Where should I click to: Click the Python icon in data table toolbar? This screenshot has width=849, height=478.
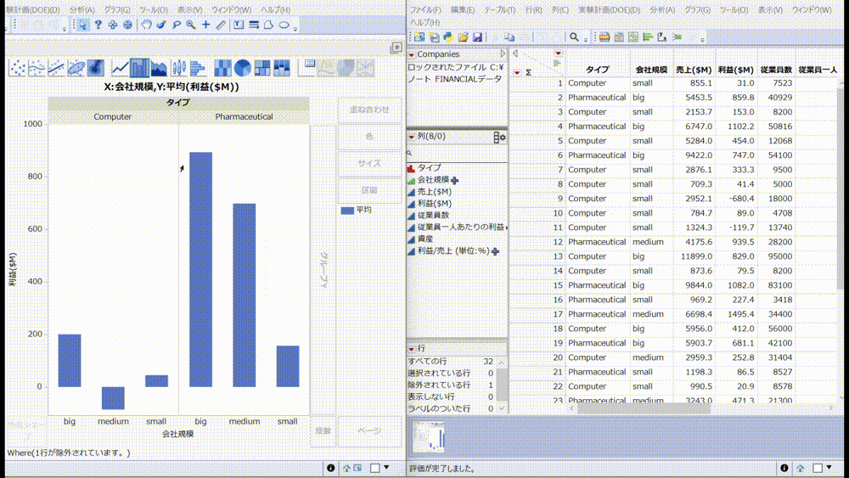[448, 37]
